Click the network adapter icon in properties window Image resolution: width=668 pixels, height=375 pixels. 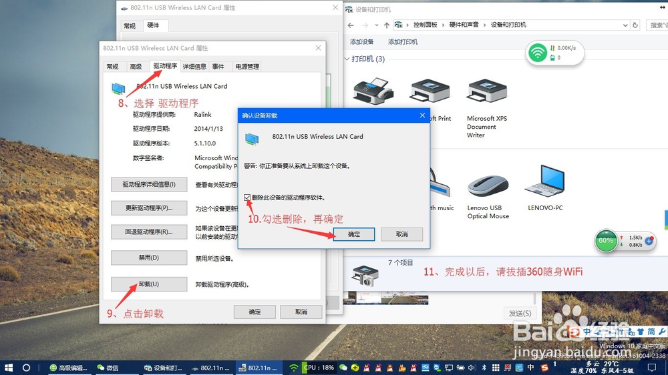point(118,88)
